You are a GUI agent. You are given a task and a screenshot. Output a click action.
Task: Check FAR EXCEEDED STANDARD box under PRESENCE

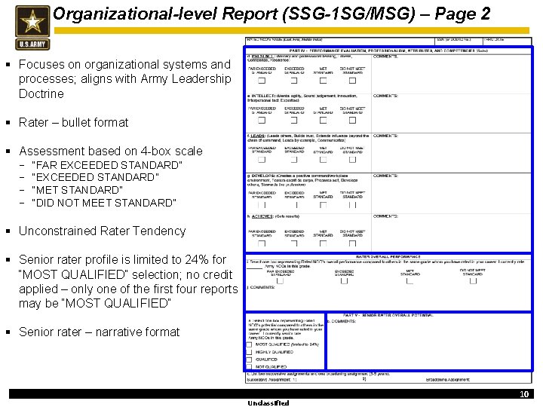click(262, 81)
